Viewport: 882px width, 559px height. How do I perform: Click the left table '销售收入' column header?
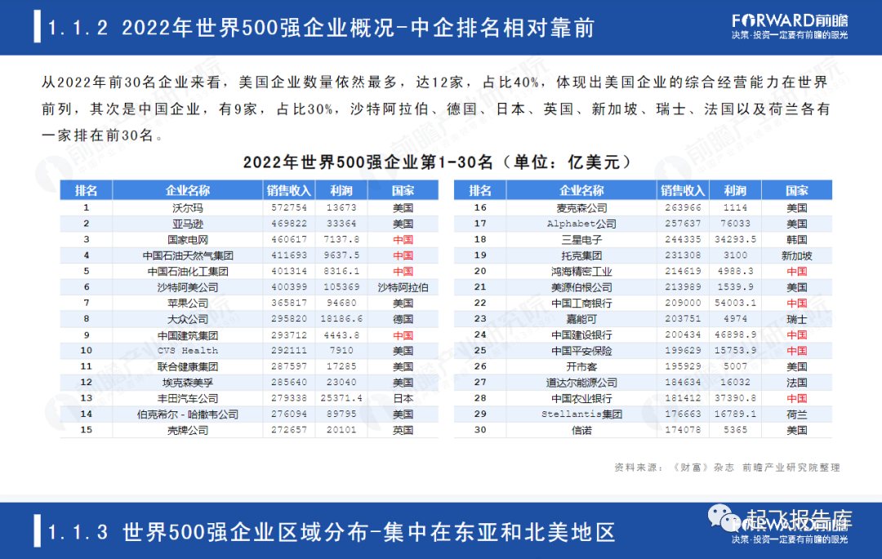coord(288,190)
